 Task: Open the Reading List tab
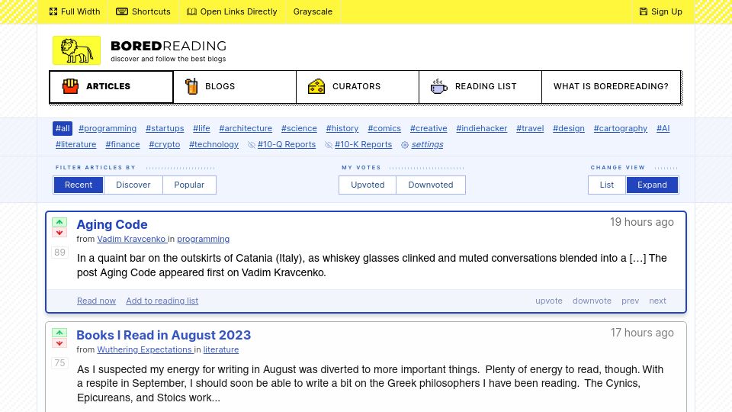(480, 87)
